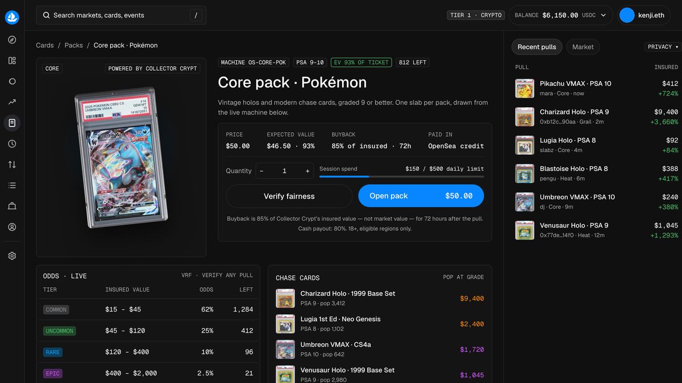682x383 pixels.
Task: Click the slash shortcut key badge
Action: 196,15
